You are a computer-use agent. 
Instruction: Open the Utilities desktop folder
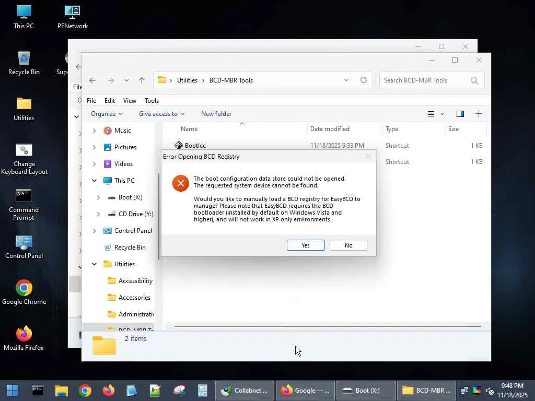coord(24,109)
